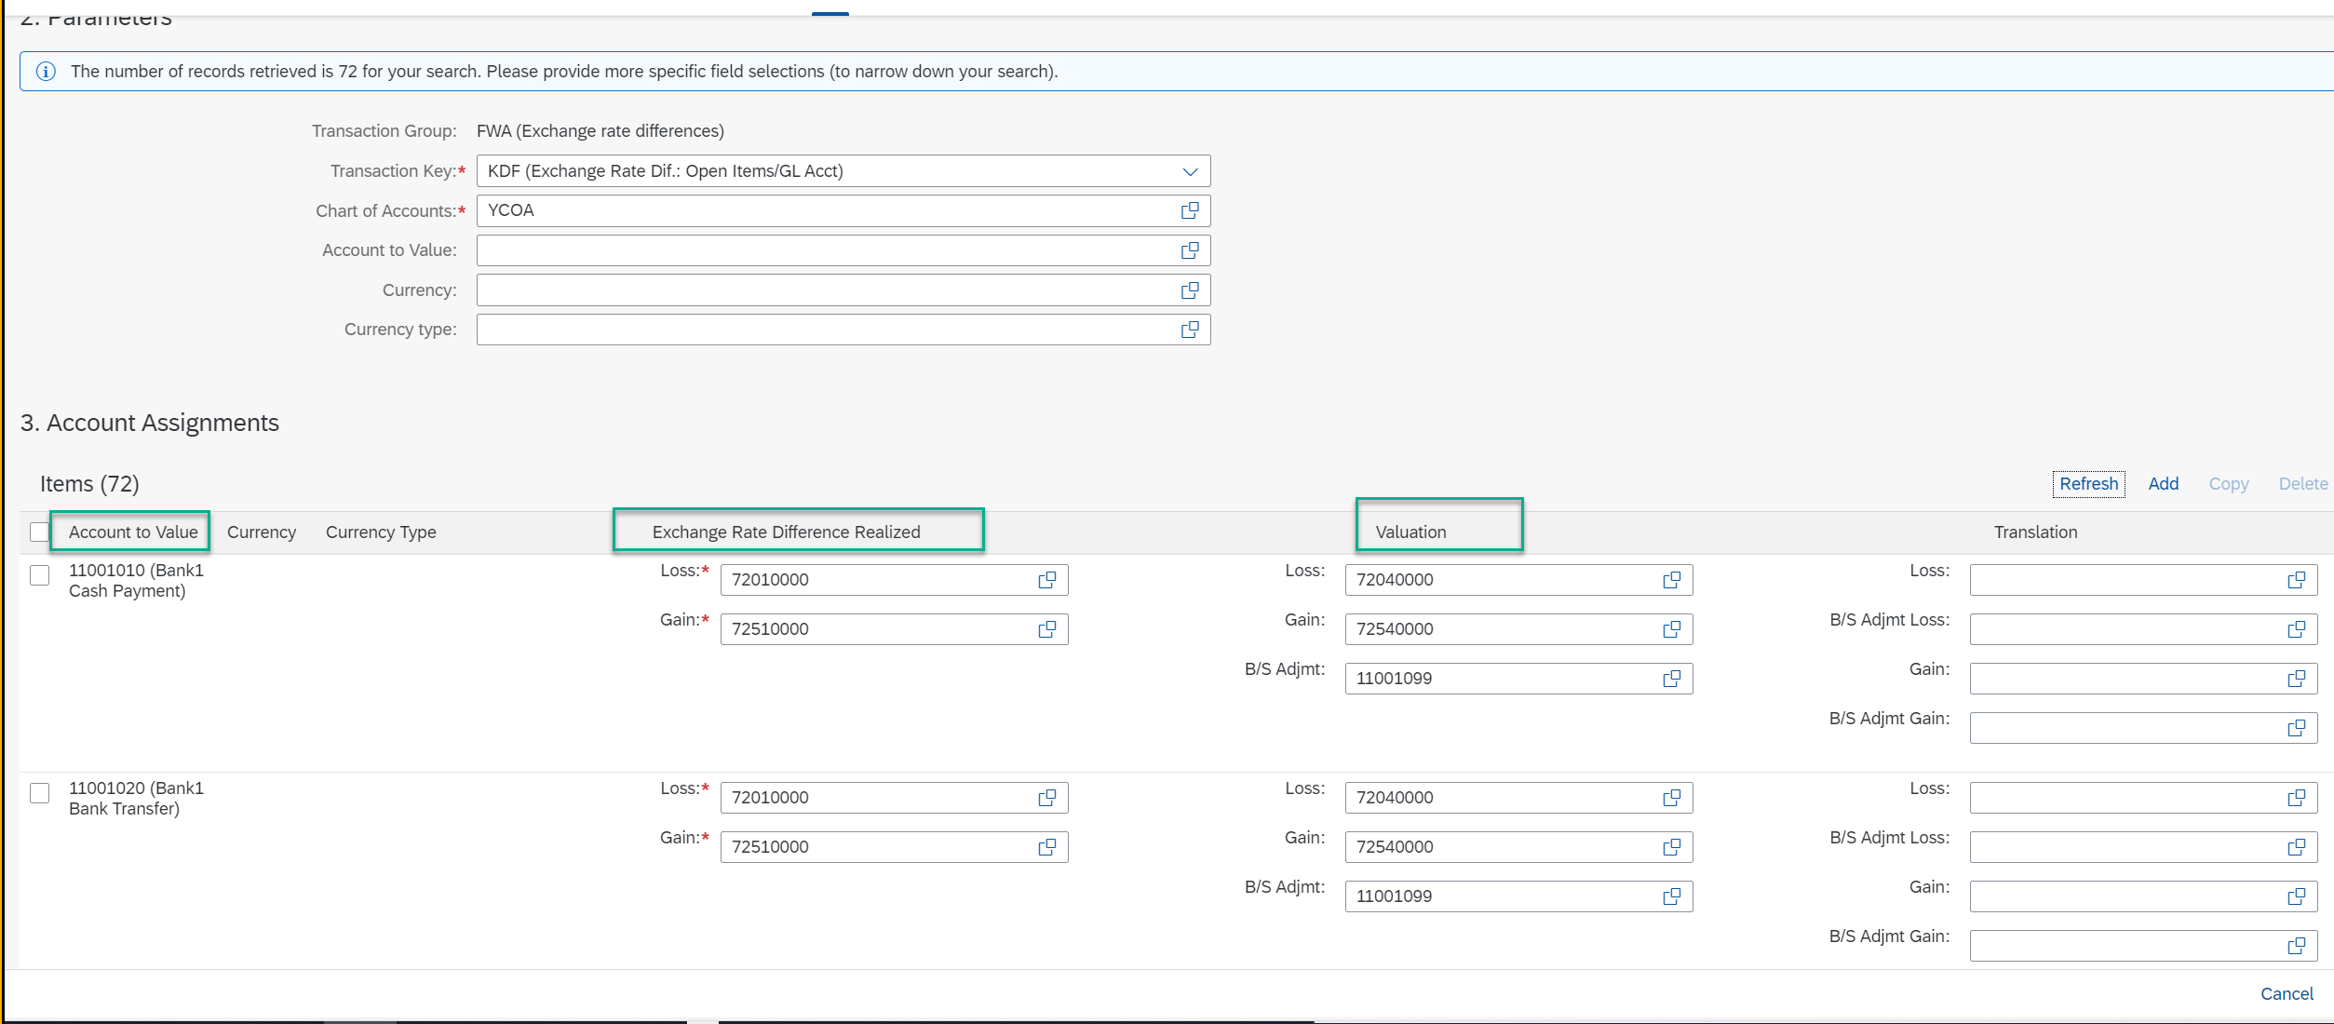Viewport: 2334px width, 1024px height.
Task: Select the 11001010 Bank1 Cash Payment row
Action: click(x=39, y=575)
